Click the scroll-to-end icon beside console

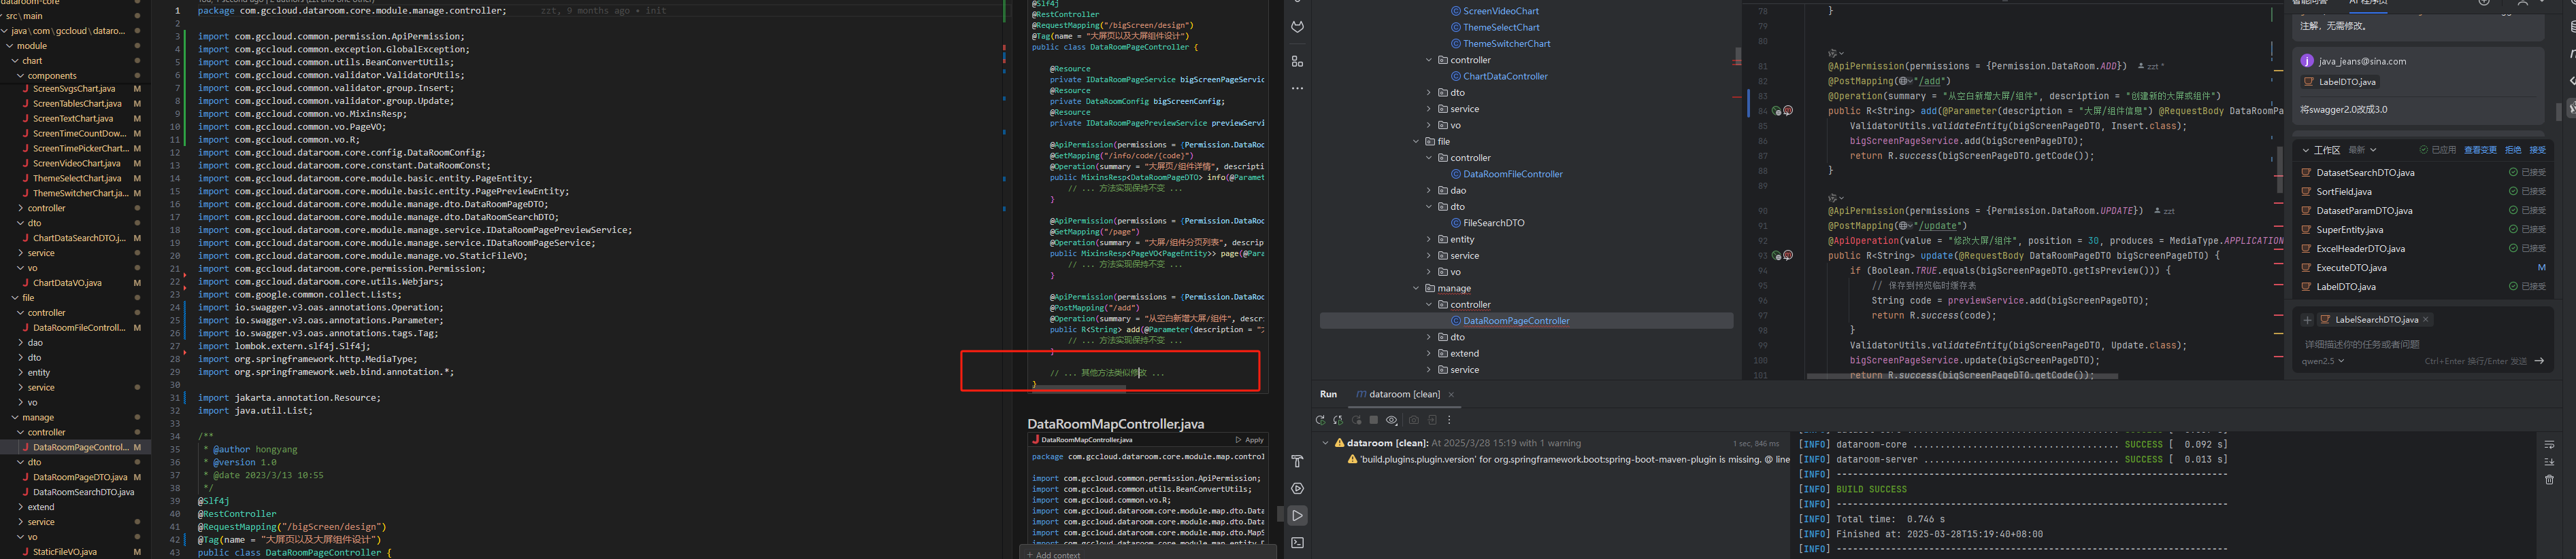[x=2549, y=462]
